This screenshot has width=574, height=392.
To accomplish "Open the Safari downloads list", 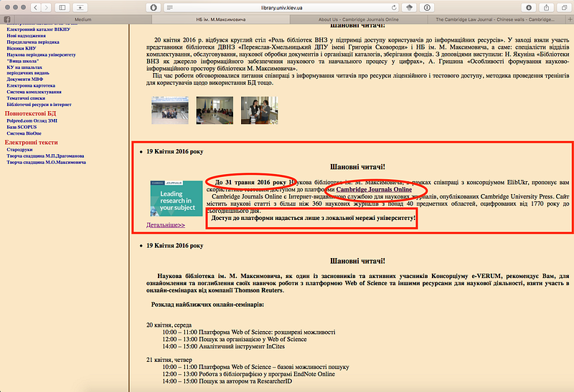I will [x=529, y=7].
